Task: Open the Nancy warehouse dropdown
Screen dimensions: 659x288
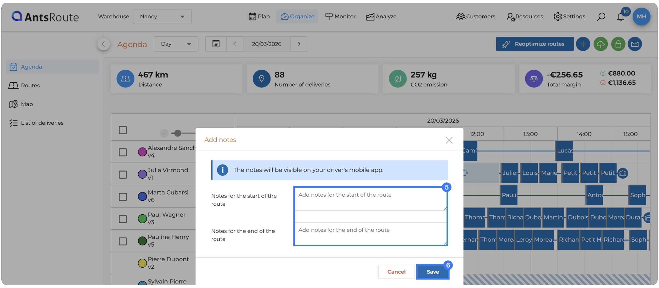Action: coord(162,17)
